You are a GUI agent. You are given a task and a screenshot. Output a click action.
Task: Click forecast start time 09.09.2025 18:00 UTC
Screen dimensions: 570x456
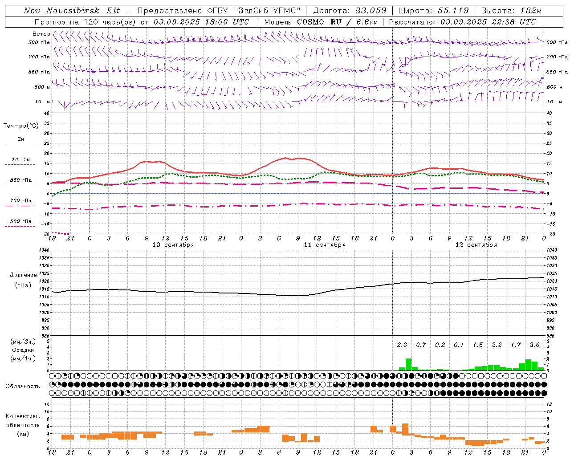pos(201,22)
